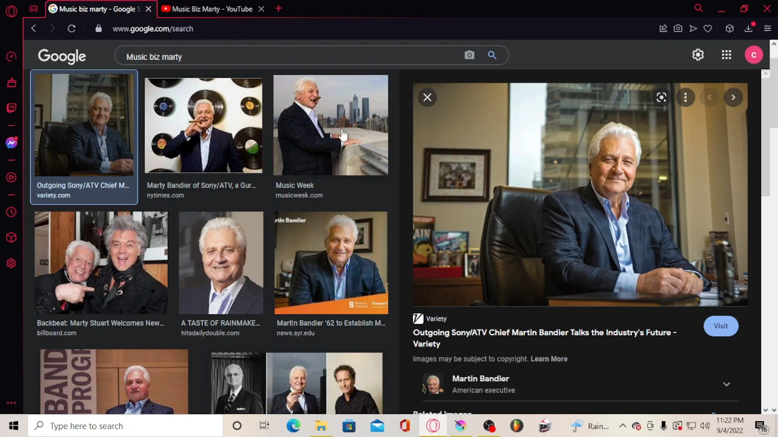
Task: Click the Google lens icon on preview image
Action: coord(661,97)
